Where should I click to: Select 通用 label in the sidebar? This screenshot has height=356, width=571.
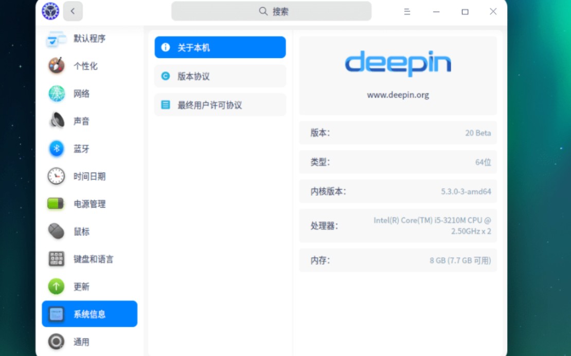(82, 342)
